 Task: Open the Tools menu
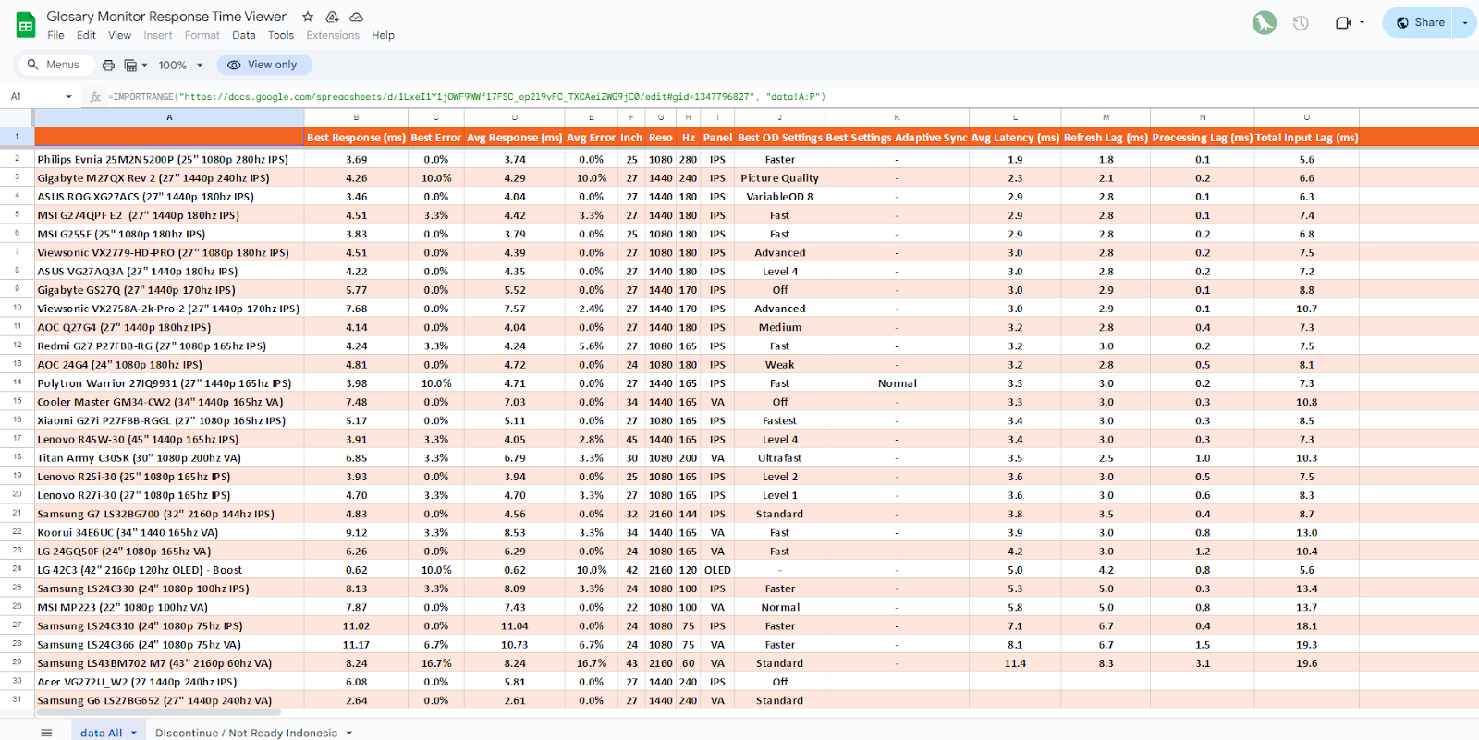pyautogui.click(x=281, y=35)
